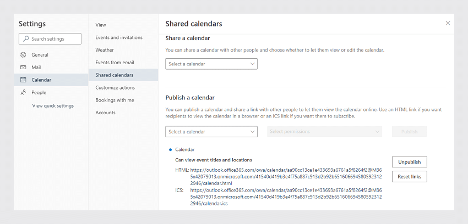
Task: Click the published 'Calendar' entry name
Action: pyautogui.click(x=185, y=150)
